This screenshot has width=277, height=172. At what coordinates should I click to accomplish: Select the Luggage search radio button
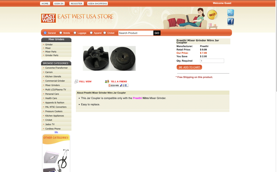tap(75, 33)
